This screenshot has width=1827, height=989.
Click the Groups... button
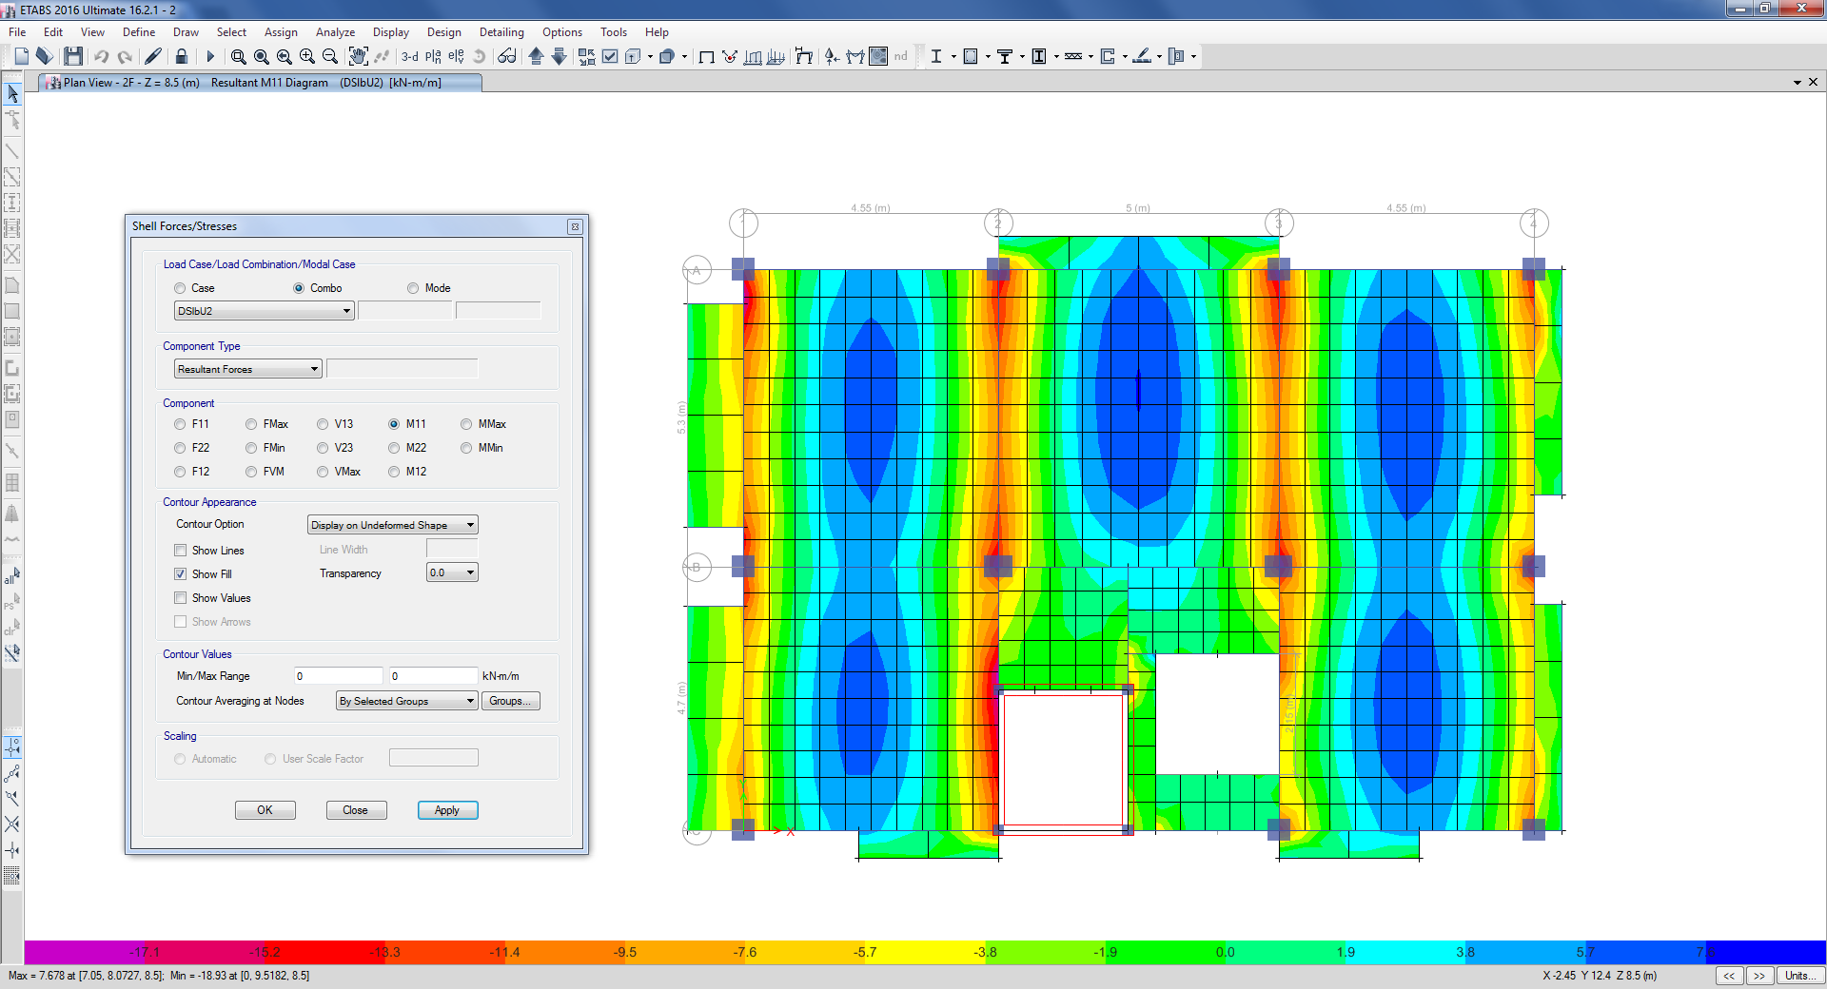511,701
